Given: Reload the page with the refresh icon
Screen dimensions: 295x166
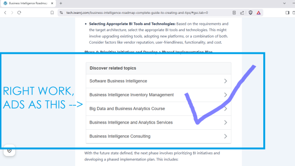Looking at the screenshot, I should tap(19, 12).
